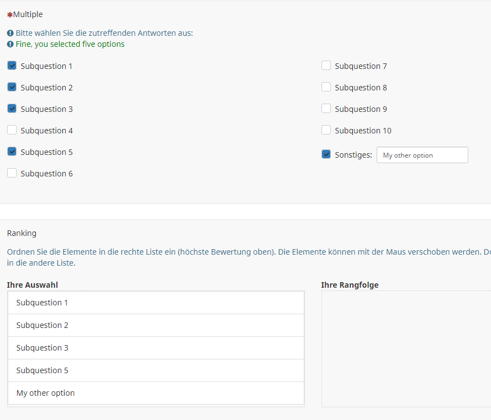
Task: Tick the Subquestion 7 checkbox
Action: [x=326, y=66]
